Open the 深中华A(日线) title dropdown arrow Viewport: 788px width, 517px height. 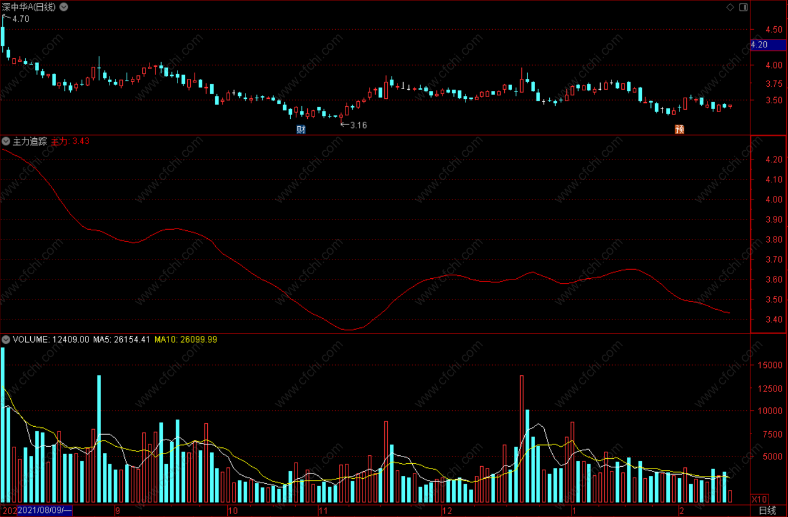[64, 7]
